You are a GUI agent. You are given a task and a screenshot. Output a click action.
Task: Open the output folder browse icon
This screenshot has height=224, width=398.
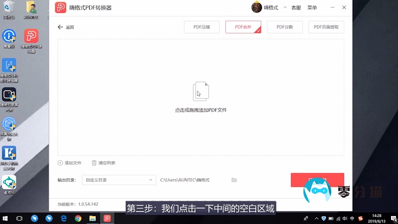(234, 180)
